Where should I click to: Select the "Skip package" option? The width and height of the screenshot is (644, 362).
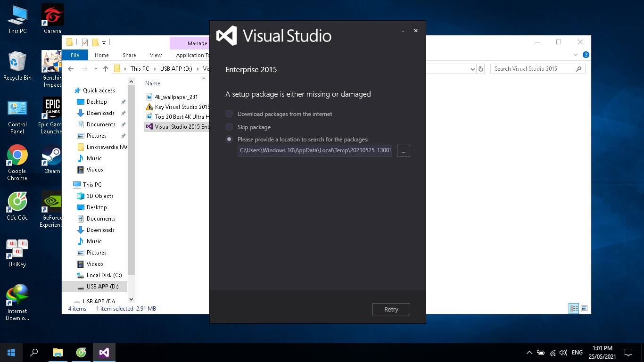coord(229,127)
